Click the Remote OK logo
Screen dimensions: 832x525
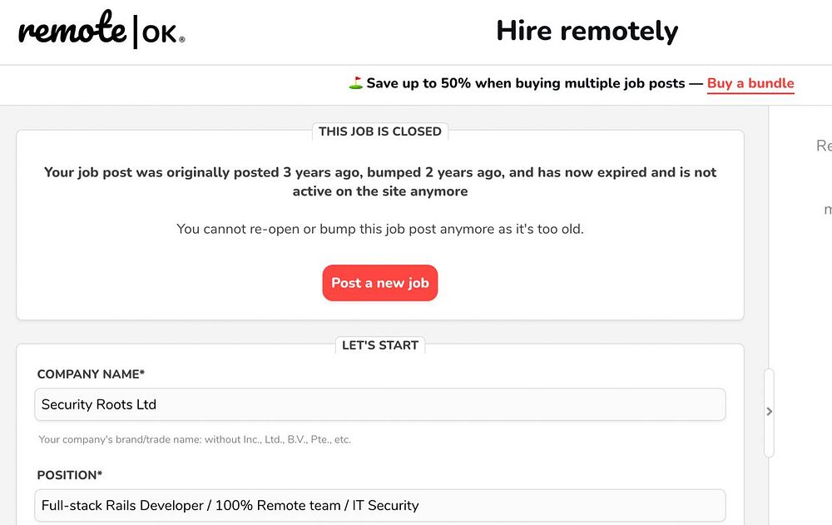click(100, 32)
